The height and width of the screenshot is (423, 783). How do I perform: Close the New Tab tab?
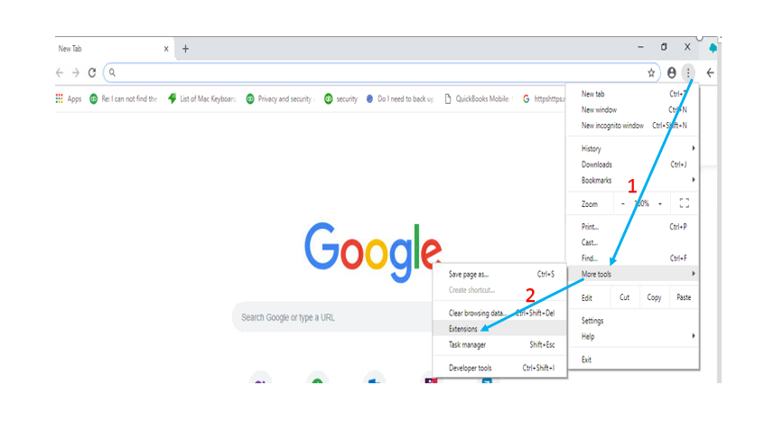[166, 49]
